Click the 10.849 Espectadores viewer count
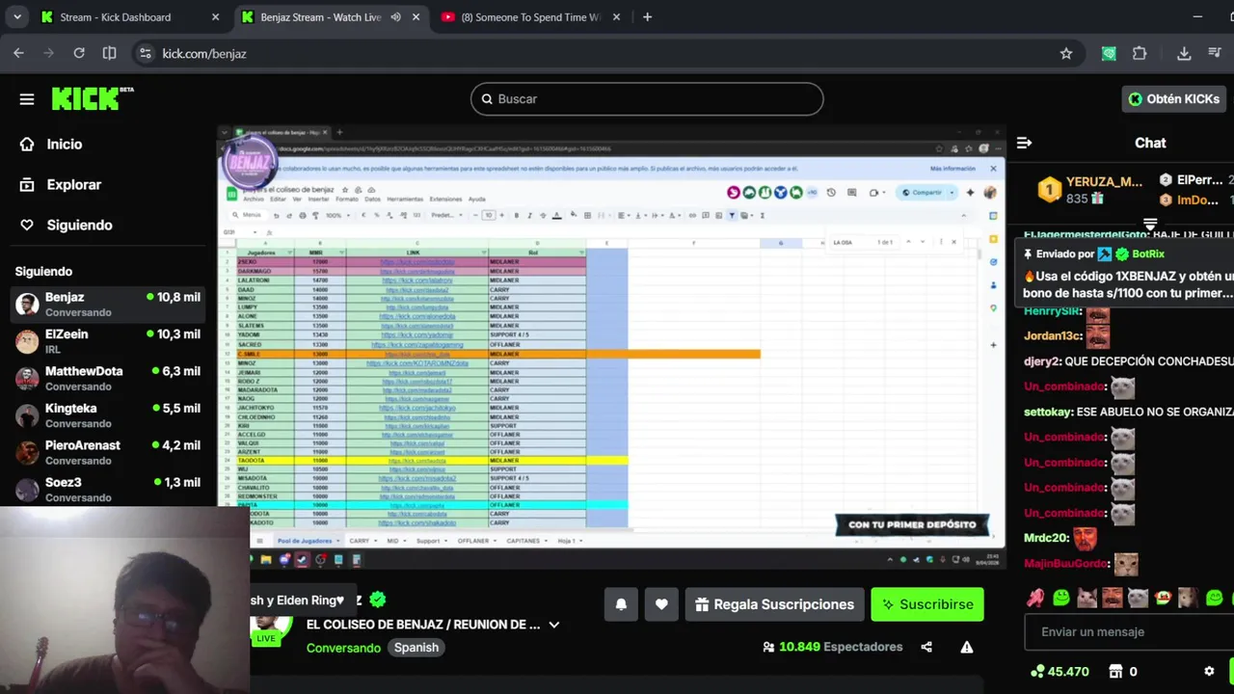The width and height of the screenshot is (1234, 694). click(832, 647)
